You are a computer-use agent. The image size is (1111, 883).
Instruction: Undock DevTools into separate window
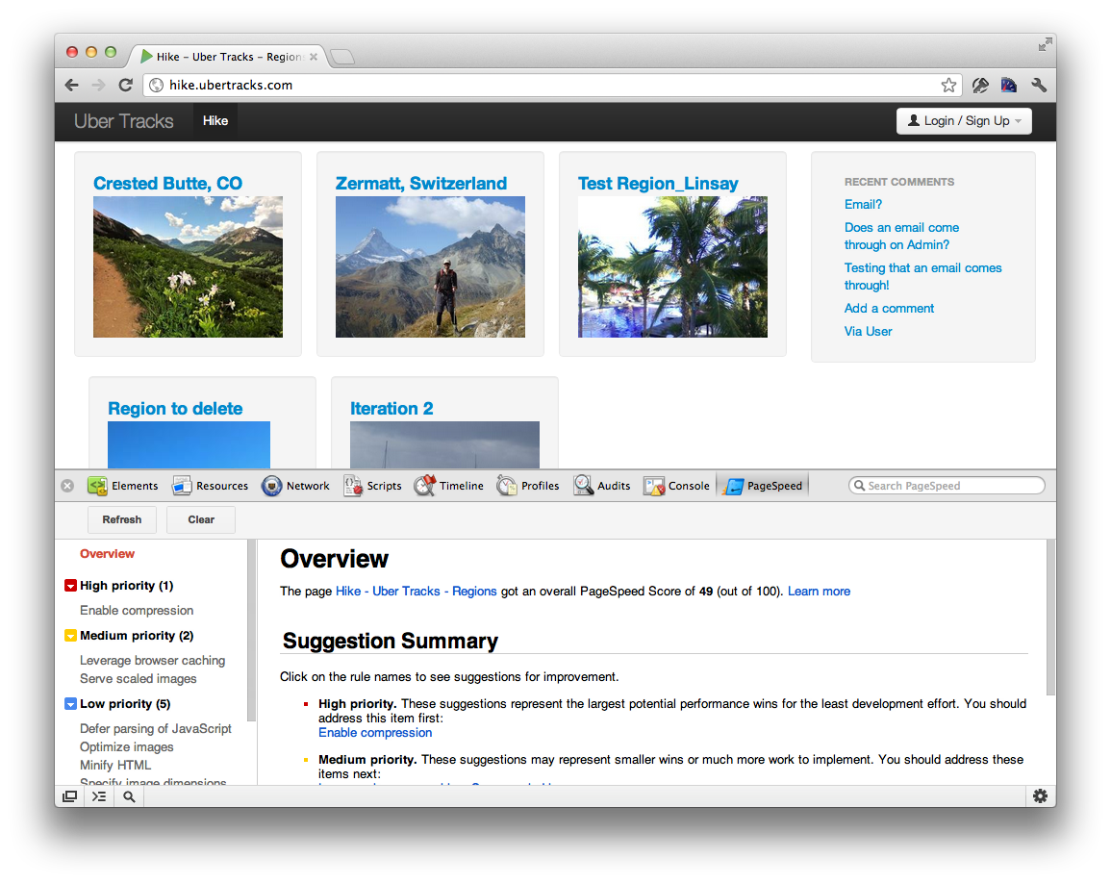(70, 796)
